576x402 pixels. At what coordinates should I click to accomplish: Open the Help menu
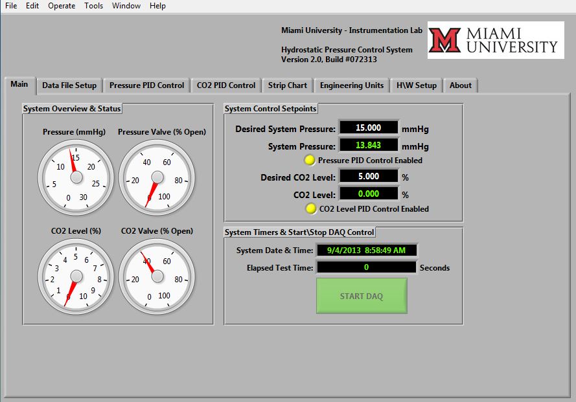(157, 6)
